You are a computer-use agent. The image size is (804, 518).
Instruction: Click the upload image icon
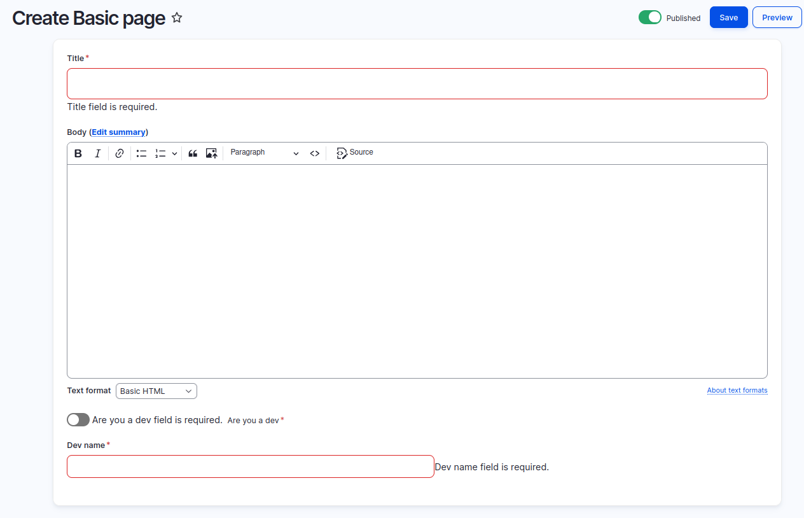click(x=211, y=153)
